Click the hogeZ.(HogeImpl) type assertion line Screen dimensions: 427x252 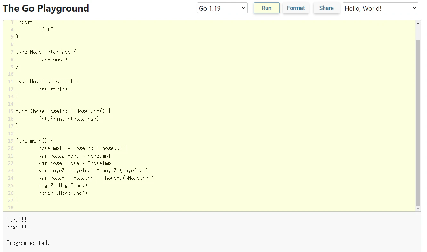[x=94, y=170]
